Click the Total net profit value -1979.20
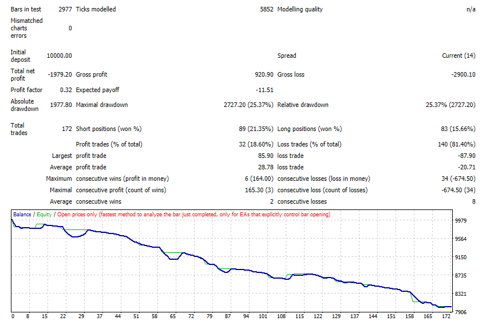Image resolution: width=498 pixels, height=321 pixels. (60, 74)
